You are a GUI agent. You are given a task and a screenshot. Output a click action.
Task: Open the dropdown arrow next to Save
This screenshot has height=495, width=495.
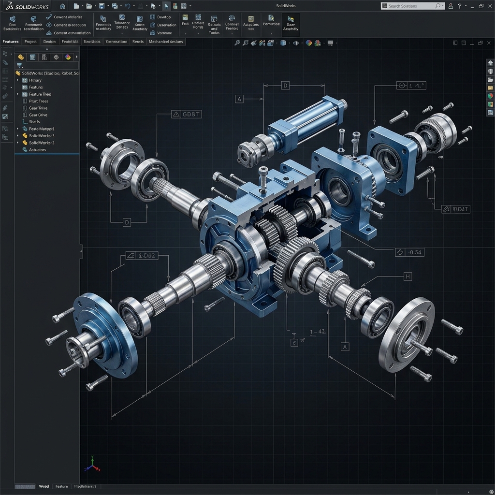108,6
